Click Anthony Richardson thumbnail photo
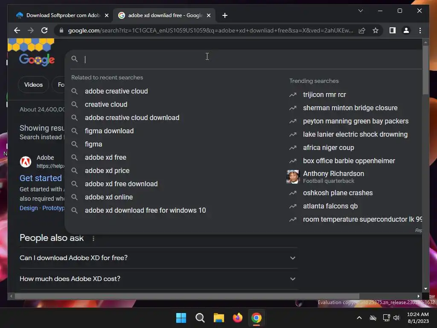Viewport: 437px width, 328px height. point(293,177)
